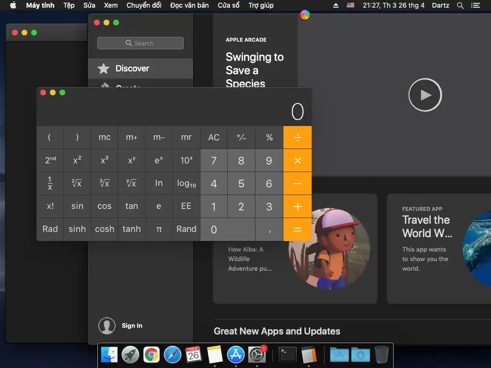491x368 pixels.
Task: Open Finder from the Dock
Action: click(x=109, y=355)
